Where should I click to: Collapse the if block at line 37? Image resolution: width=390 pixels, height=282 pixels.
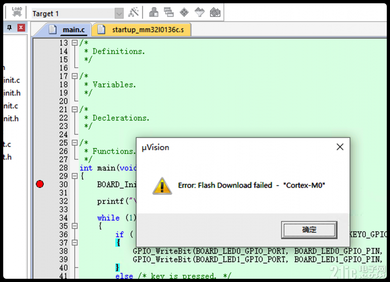point(75,243)
